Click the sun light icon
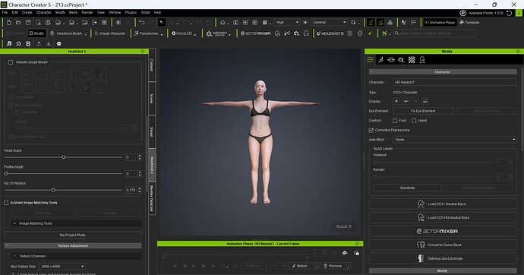Viewport: 524px width, 275px height. pyautogui.click(x=305, y=22)
